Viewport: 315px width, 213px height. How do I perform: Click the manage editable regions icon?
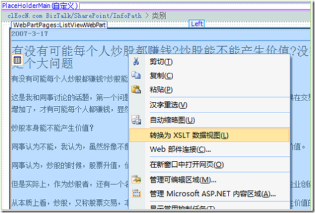136,179
